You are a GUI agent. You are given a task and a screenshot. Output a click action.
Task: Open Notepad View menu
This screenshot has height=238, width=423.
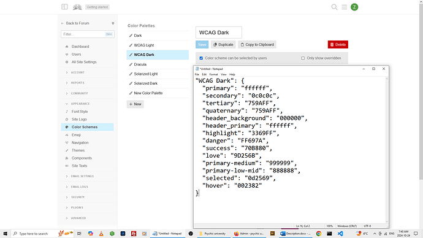(x=224, y=74)
